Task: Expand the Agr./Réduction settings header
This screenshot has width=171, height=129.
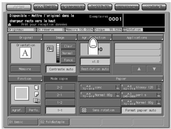Action: (95, 38)
